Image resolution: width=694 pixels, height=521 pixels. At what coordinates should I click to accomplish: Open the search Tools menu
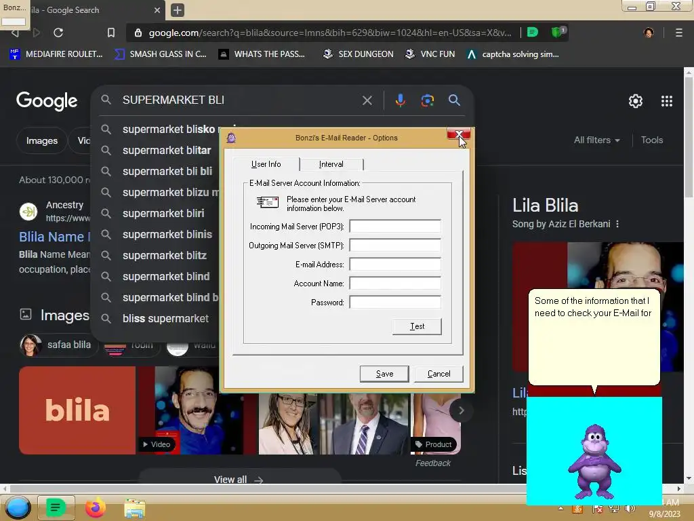(x=651, y=140)
